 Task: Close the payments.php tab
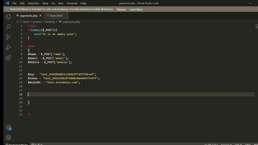point(40,16)
